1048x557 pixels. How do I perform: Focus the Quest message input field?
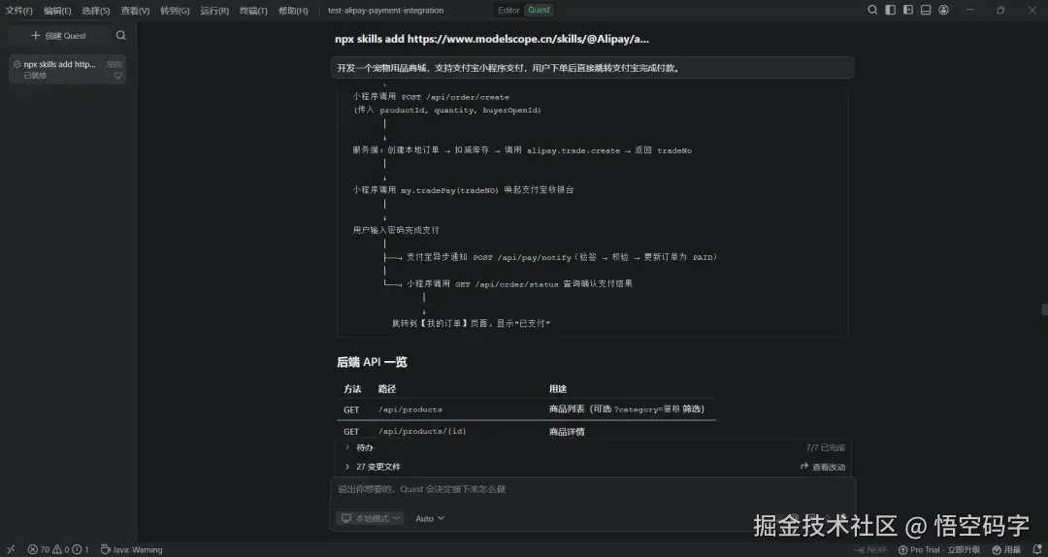coord(592,489)
